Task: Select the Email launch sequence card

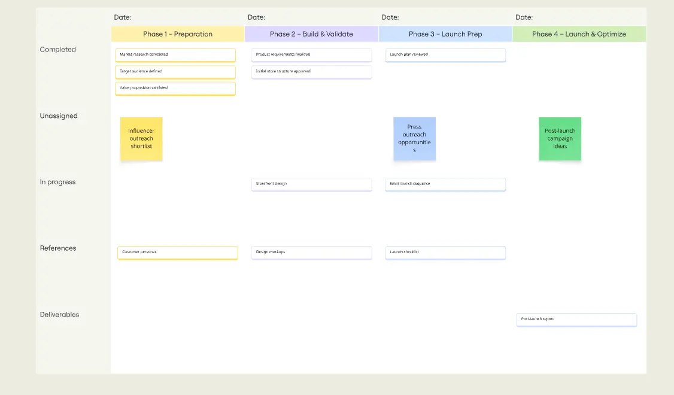Action: 445,184
